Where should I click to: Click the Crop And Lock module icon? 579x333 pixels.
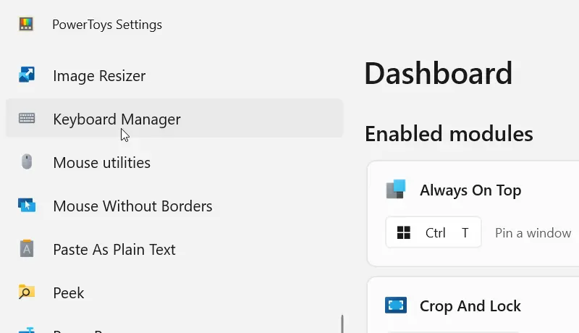pos(396,305)
